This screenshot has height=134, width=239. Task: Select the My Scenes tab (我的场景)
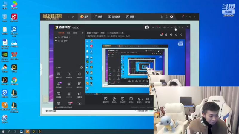tap(61, 33)
